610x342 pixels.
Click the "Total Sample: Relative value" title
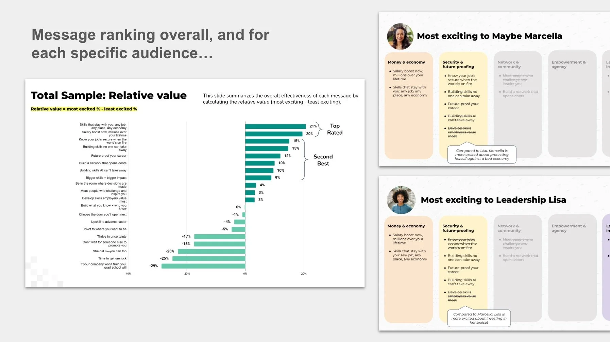[109, 96]
